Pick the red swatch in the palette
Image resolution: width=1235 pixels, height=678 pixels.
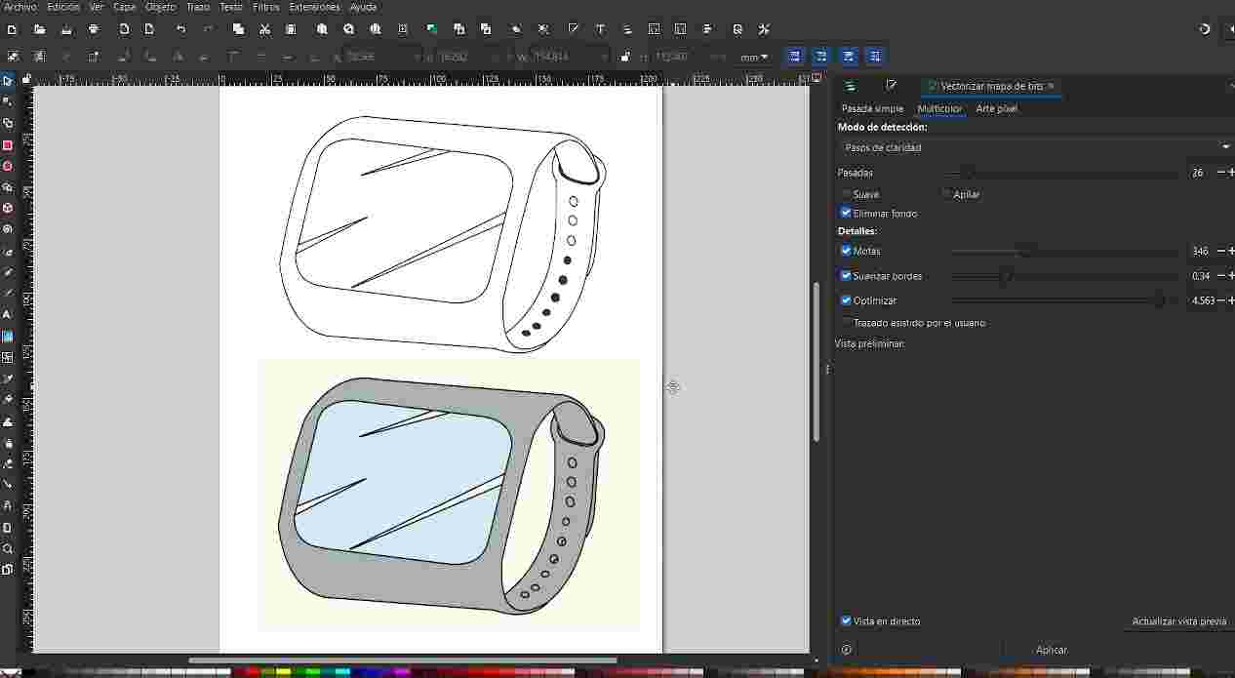[252, 672]
